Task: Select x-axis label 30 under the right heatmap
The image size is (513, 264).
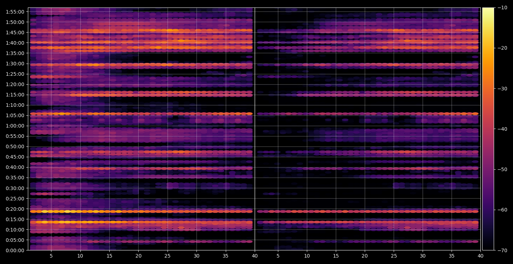Action: (423, 256)
